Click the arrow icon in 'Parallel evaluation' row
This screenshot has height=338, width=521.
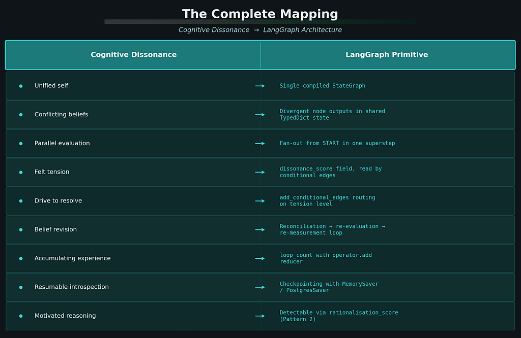(x=260, y=144)
